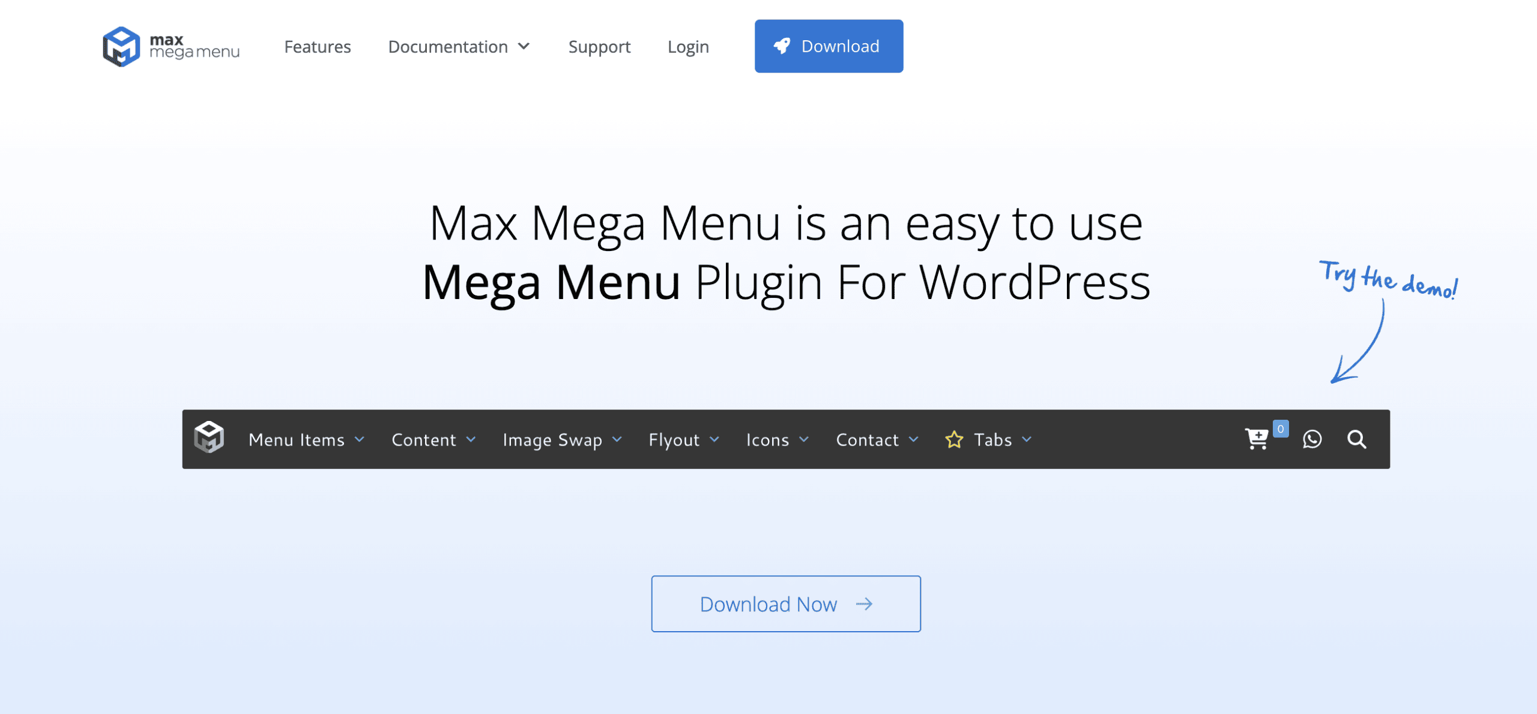Open search with the magnifier icon
This screenshot has height=714, width=1537.
click(x=1356, y=440)
